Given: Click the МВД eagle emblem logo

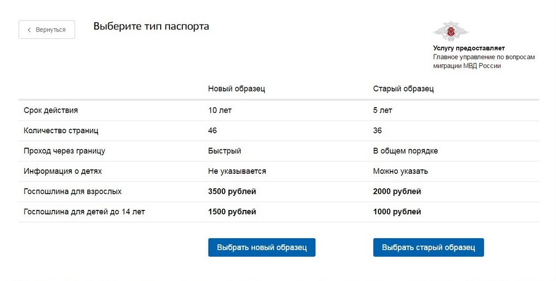Looking at the screenshot, I should [450, 32].
